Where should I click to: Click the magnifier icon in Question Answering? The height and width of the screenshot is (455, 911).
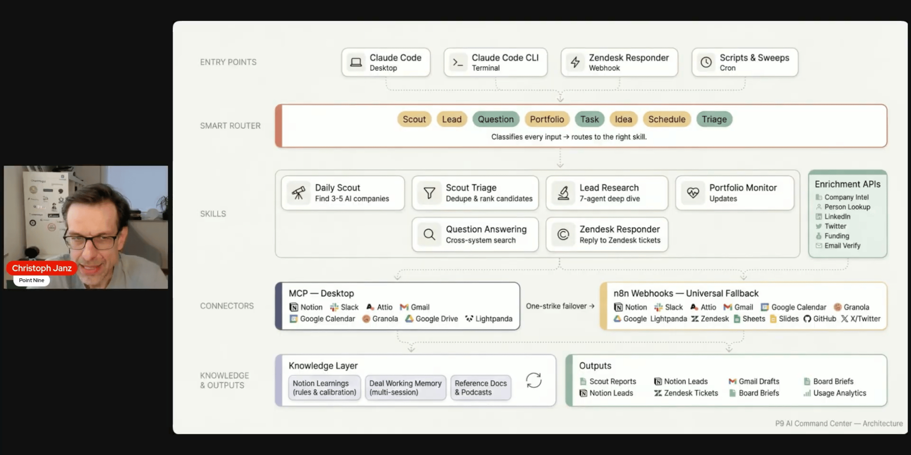[x=429, y=234]
